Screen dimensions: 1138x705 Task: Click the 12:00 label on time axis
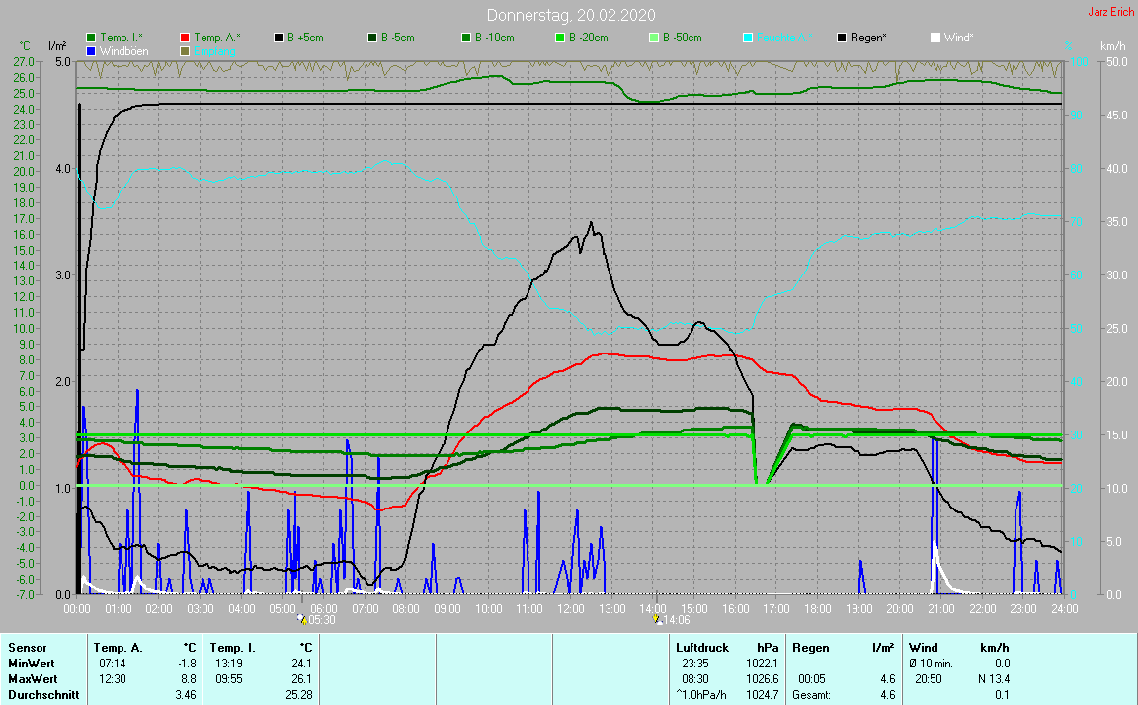click(570, 609)
